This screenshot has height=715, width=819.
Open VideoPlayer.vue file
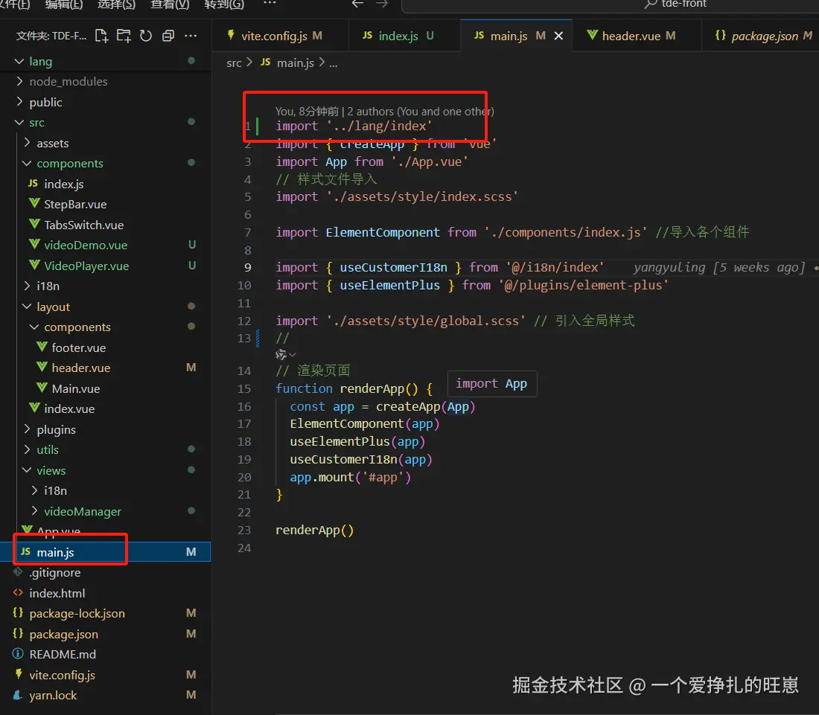(x=106, y=266)
